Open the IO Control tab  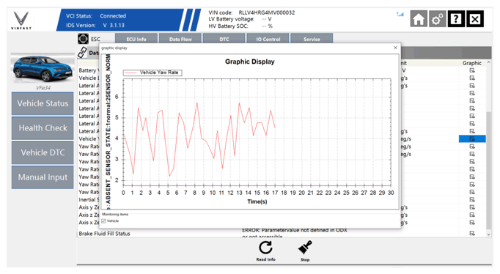click(268, 38)
